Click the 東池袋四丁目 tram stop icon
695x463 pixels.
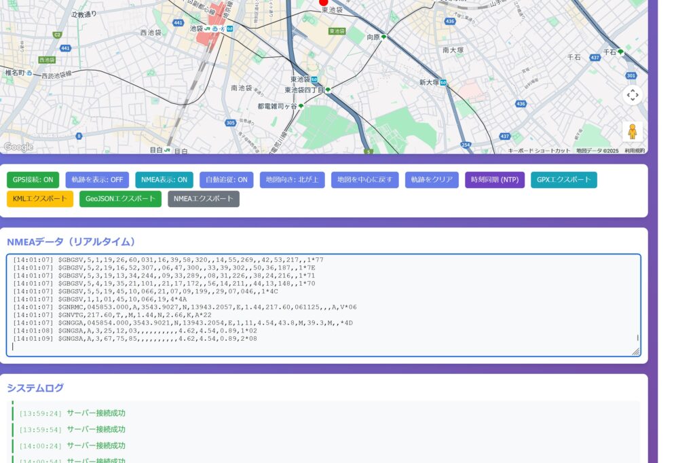point(328,90)
